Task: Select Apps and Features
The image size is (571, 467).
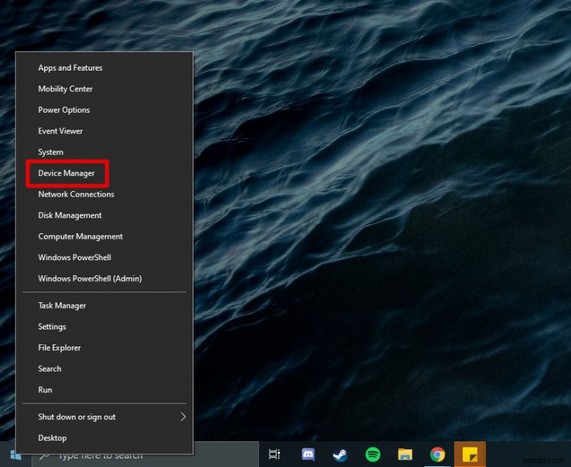Action: click(70, 68)
